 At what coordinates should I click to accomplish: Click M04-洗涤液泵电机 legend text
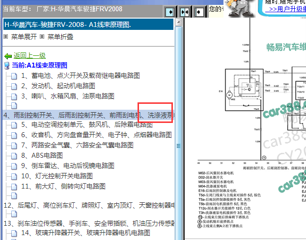click(213, 186)
